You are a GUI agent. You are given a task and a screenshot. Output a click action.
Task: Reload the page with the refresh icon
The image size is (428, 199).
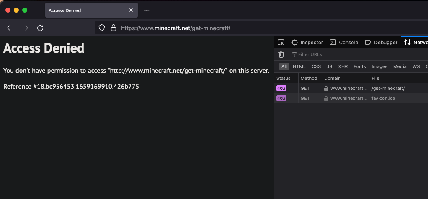coord(40,28)
